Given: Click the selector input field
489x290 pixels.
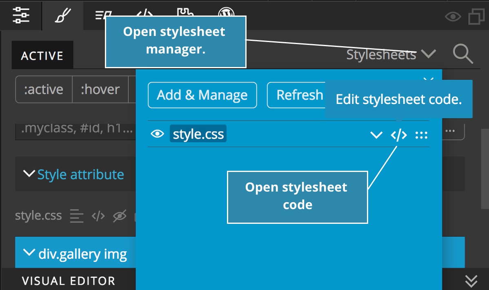Looking at the screenshot, I should tap(76, 131).
